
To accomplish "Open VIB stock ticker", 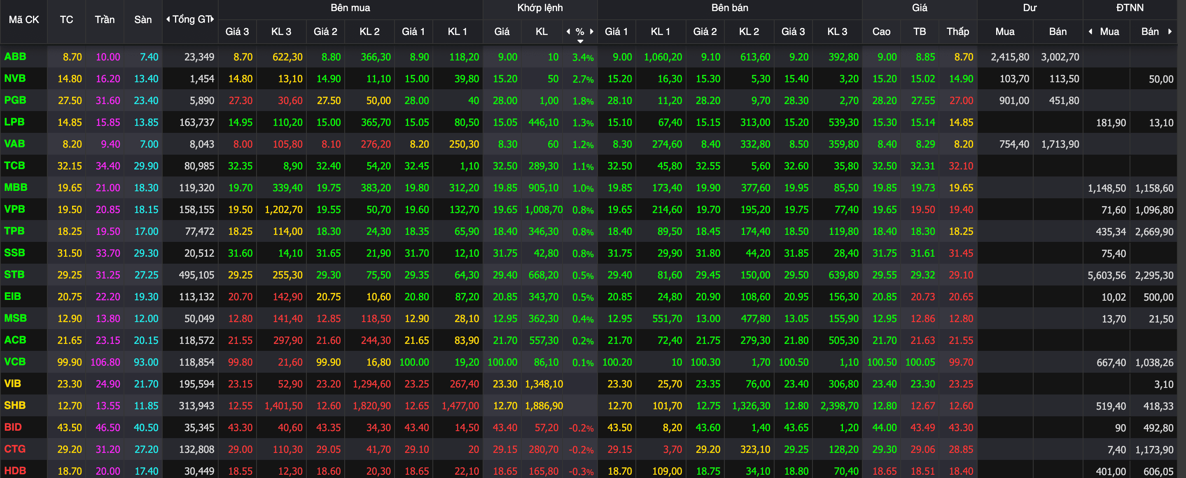I will [x=13, y=383].
